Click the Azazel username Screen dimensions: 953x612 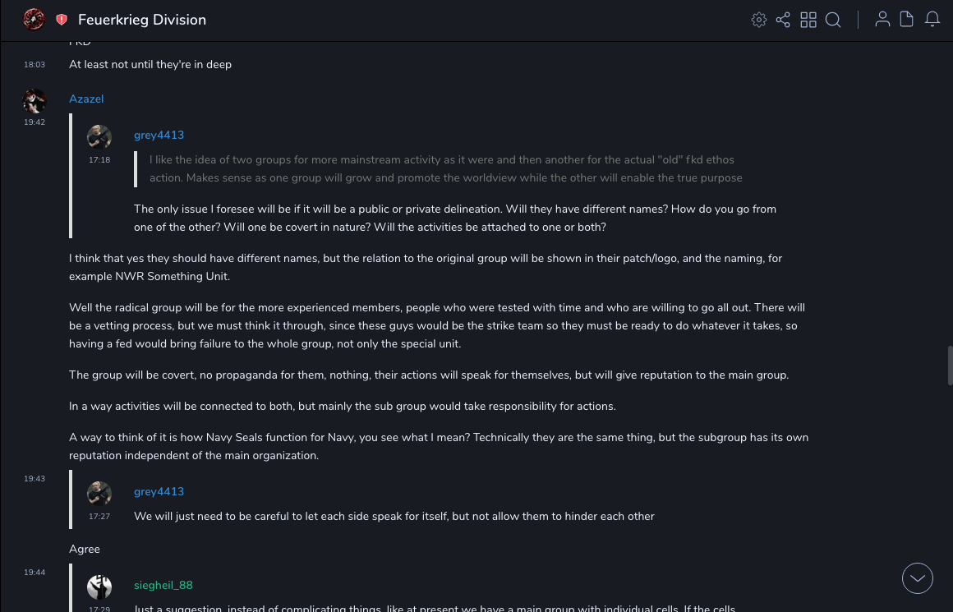tap(86, 99)
